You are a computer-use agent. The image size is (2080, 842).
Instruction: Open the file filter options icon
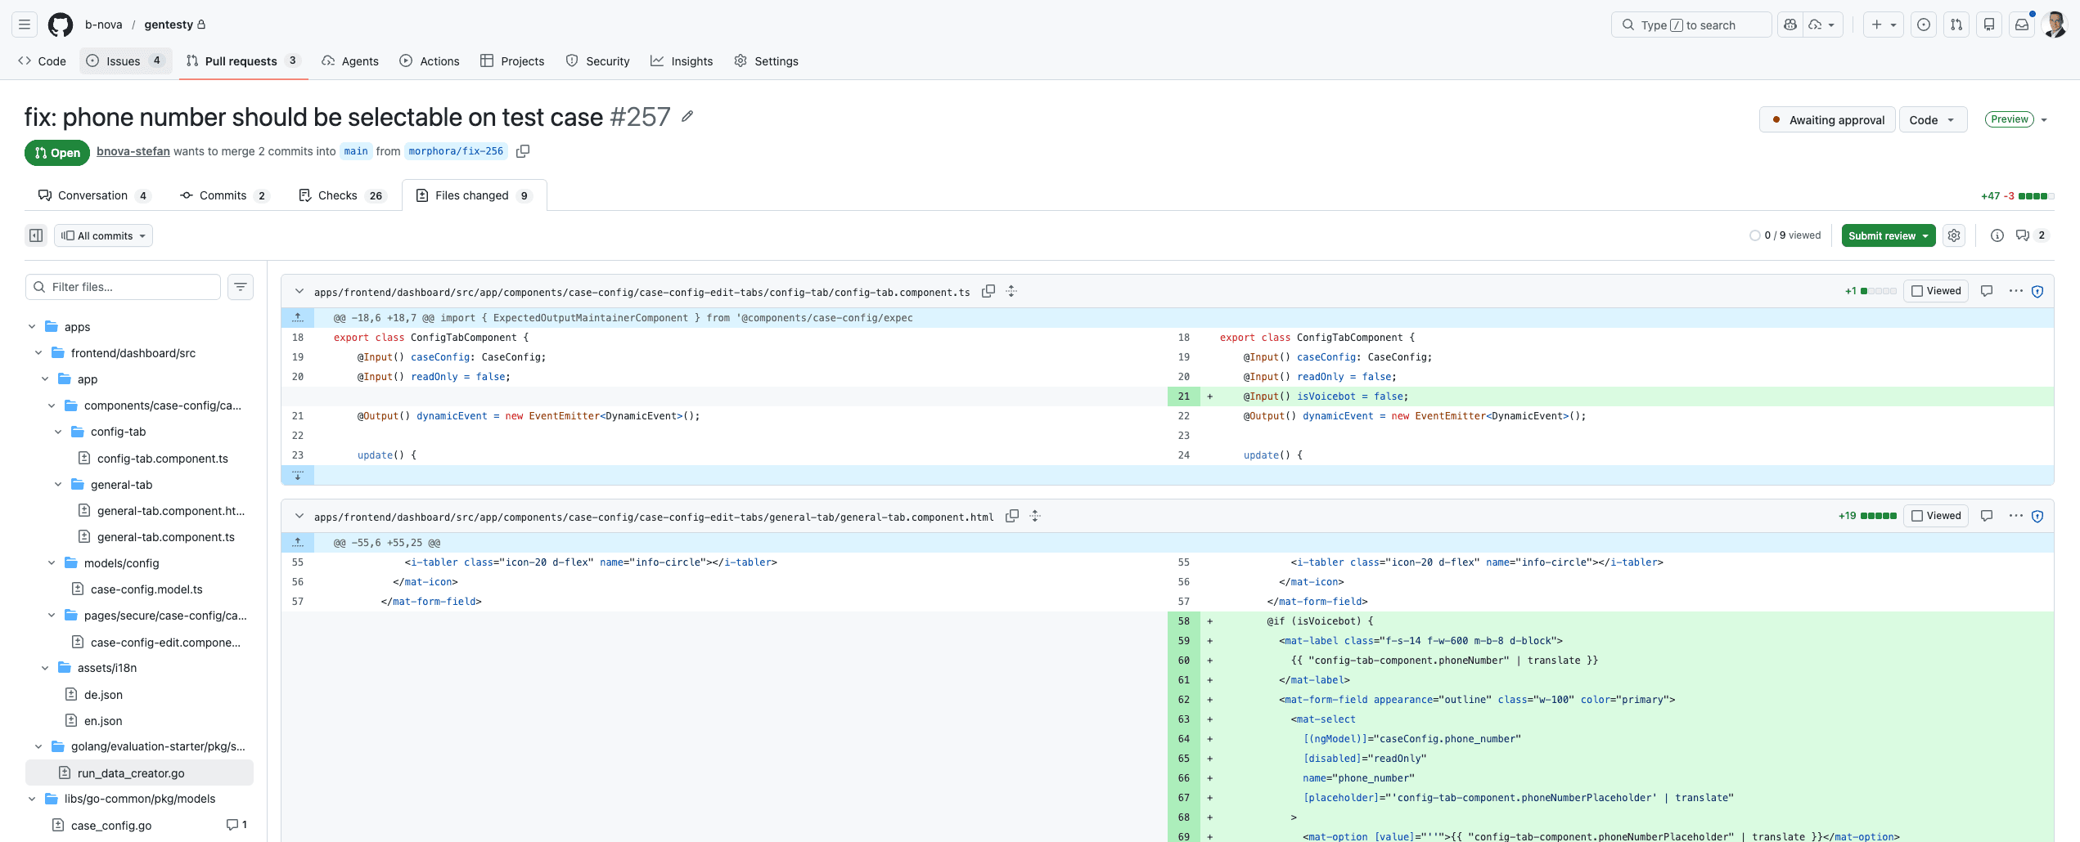(x=240, y=287)
